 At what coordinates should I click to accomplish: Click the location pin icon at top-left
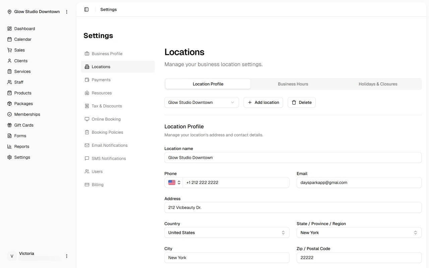pos(9,12)
